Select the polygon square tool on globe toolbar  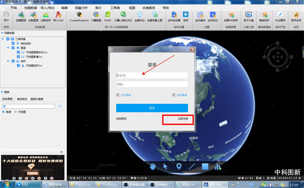click(205, 166)
